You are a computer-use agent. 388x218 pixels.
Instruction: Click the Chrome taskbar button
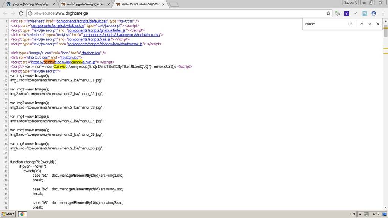22,214
